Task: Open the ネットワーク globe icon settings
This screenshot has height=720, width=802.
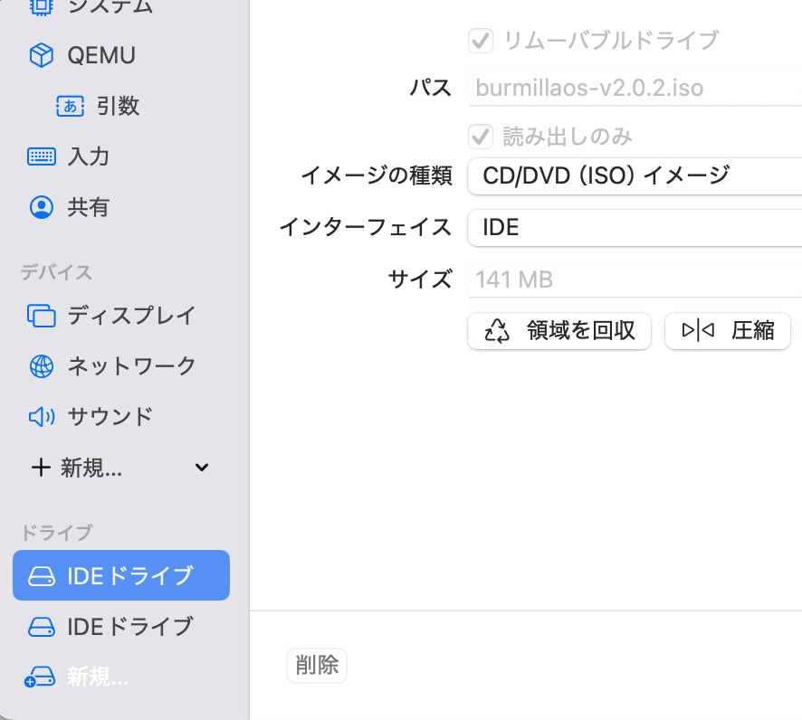Action: click(42, 366)
